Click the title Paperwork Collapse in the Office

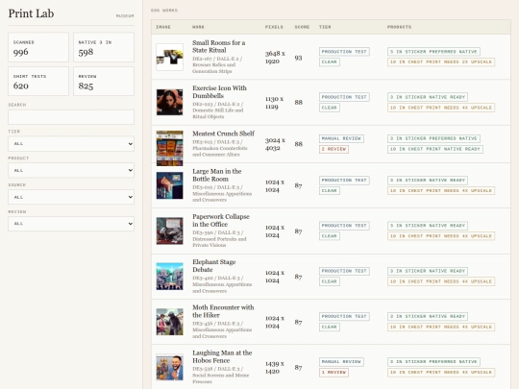tap(221, 220)
